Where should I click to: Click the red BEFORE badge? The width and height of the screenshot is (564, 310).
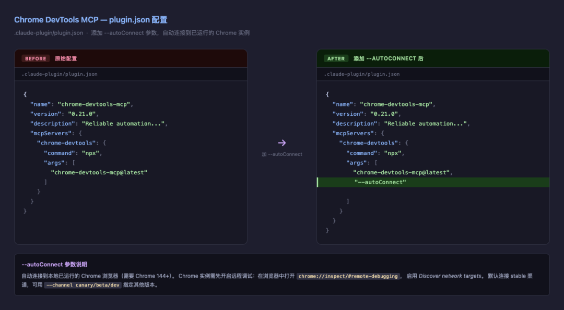coord(36,58)
